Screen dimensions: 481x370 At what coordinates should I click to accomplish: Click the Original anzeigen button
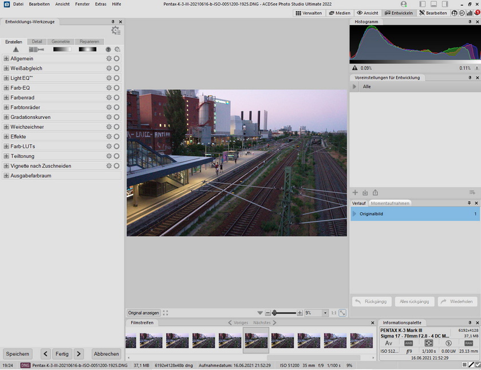tap(143, 313)
